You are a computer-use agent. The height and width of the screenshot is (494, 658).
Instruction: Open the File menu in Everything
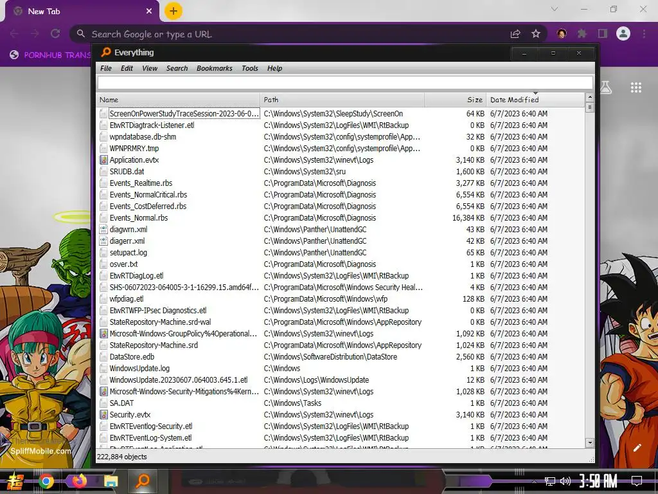pos(106,68)
